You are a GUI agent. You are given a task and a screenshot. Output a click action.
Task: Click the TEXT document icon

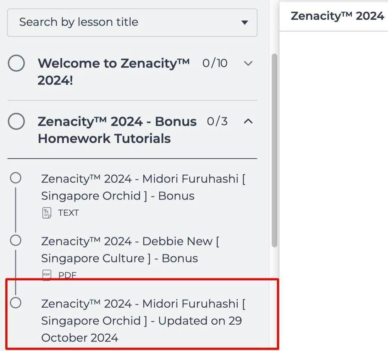[46, 213]
